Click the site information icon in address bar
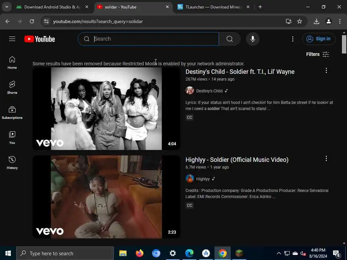 pos(46,21)
